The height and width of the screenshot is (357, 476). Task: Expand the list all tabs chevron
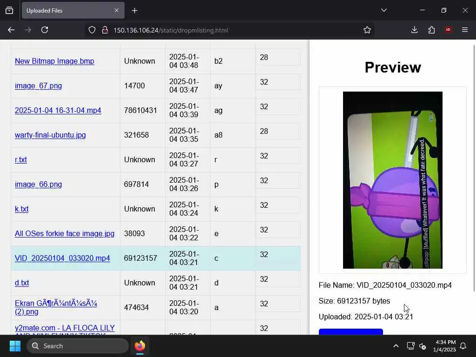pyautogui.click(x=383, y=10)
